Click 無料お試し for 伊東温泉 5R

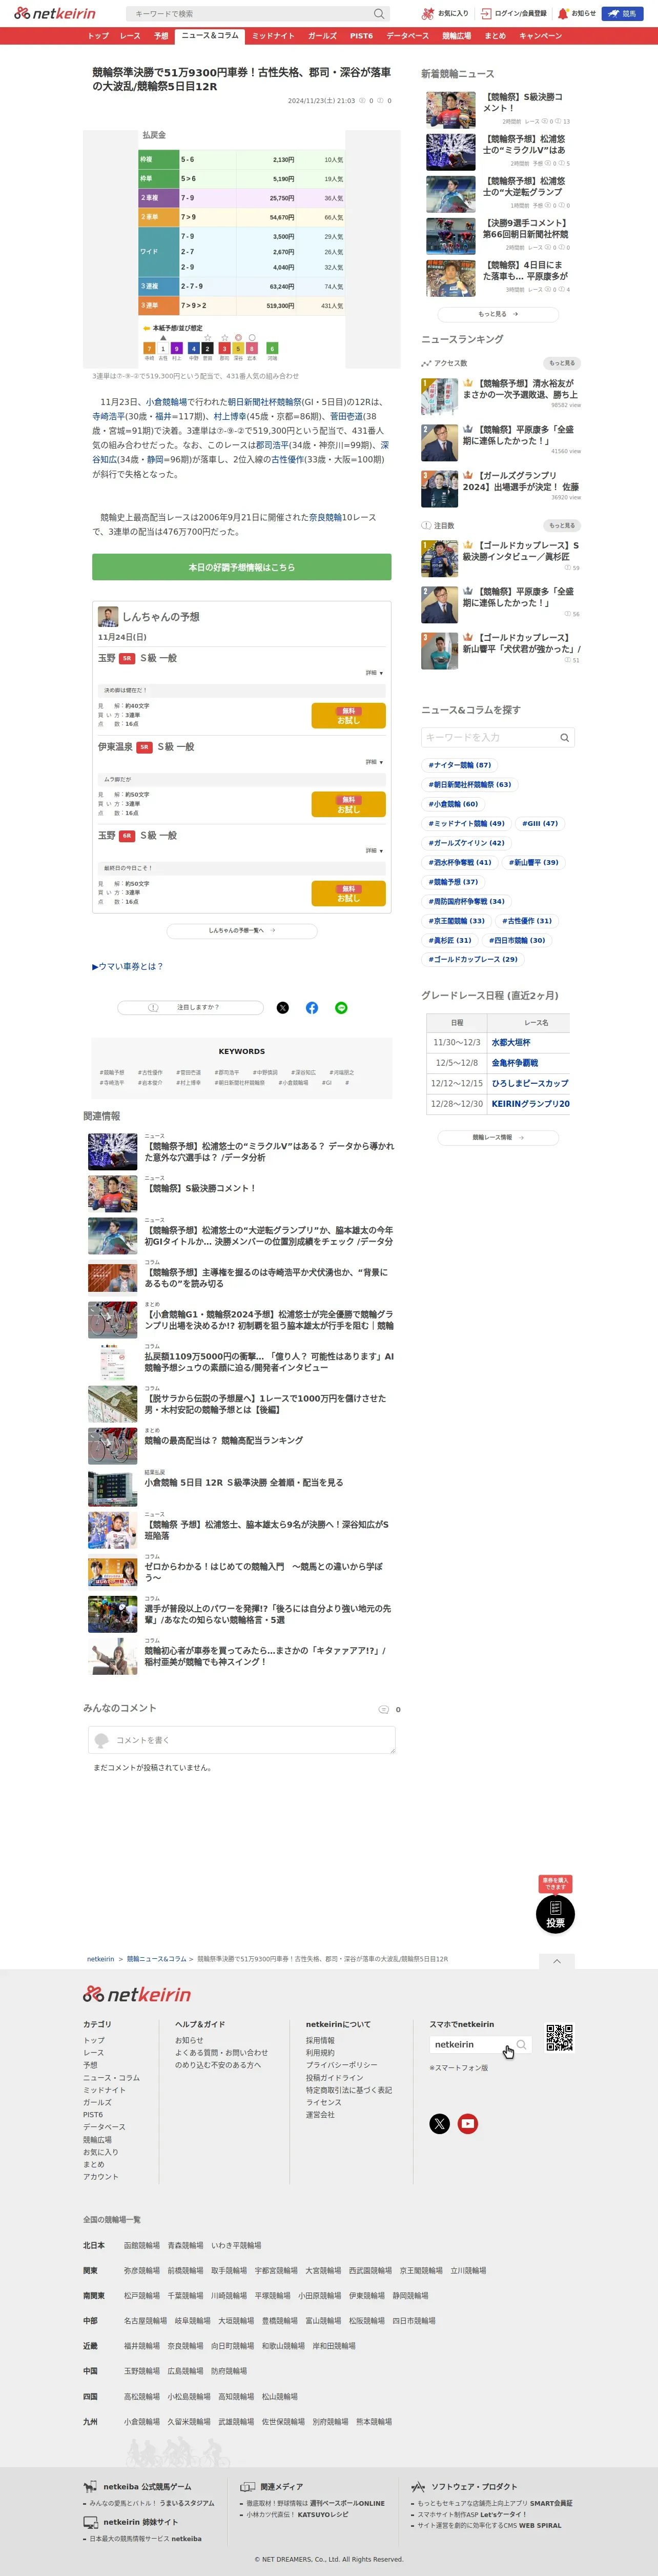(348, 804)
